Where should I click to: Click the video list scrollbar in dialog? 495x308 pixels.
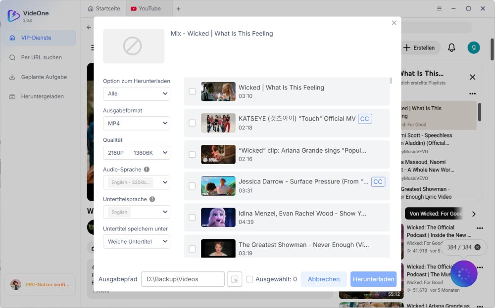[x=391, y=81]
